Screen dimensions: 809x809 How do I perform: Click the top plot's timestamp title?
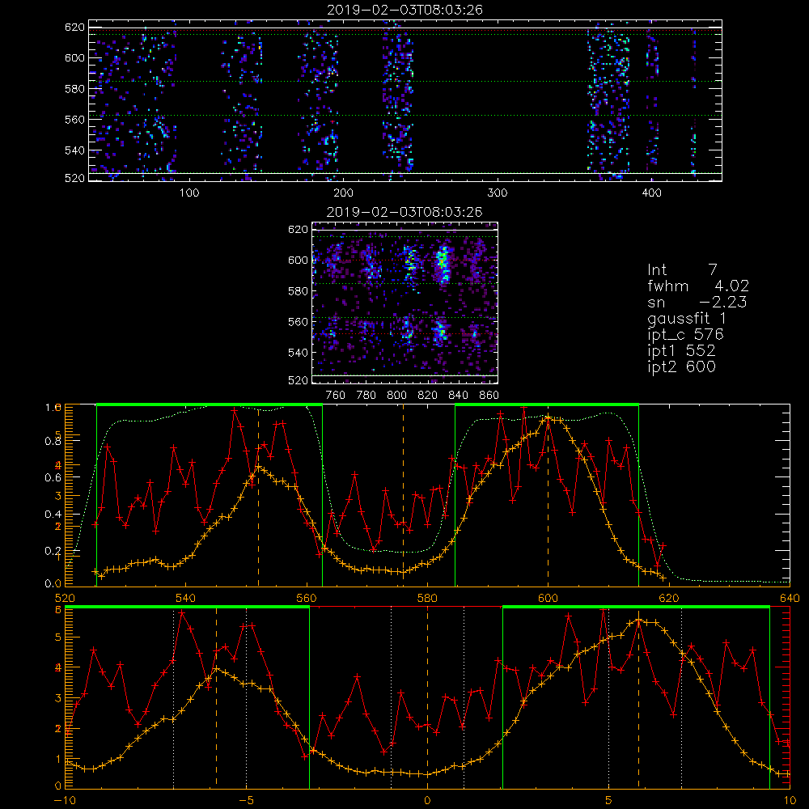pyautogui.click(x=404, y=10)
